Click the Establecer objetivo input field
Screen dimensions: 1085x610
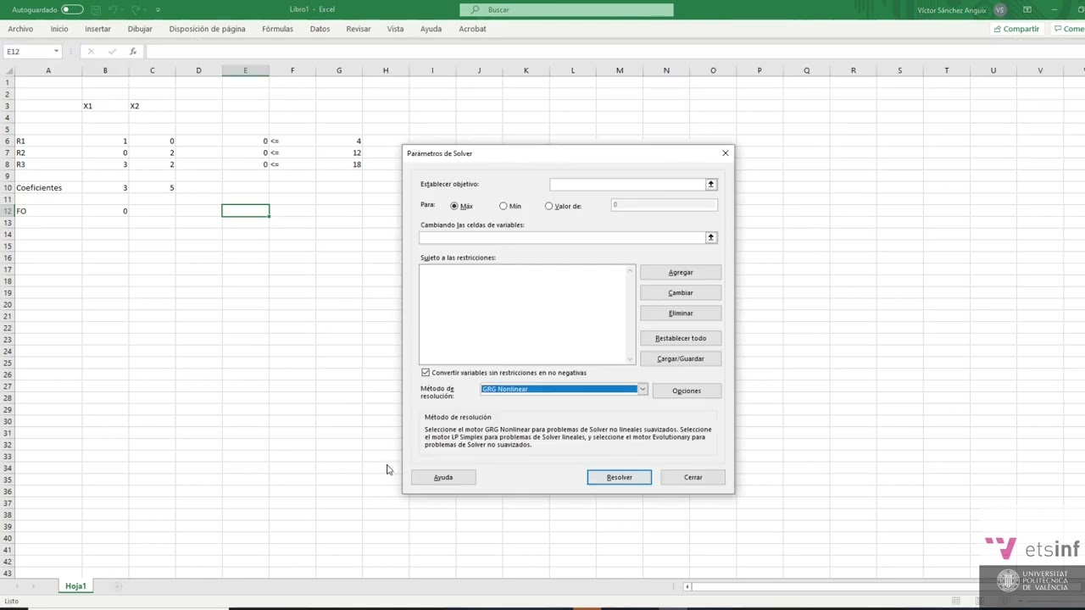point(627,184)
